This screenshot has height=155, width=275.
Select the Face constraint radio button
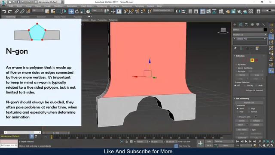[x=238, y=112]
